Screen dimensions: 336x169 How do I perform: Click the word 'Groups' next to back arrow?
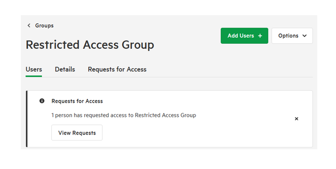coord(44,26)
